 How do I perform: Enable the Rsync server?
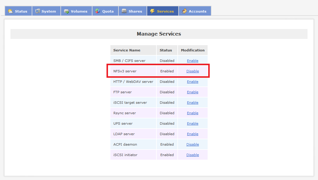[x=193, y=113]
